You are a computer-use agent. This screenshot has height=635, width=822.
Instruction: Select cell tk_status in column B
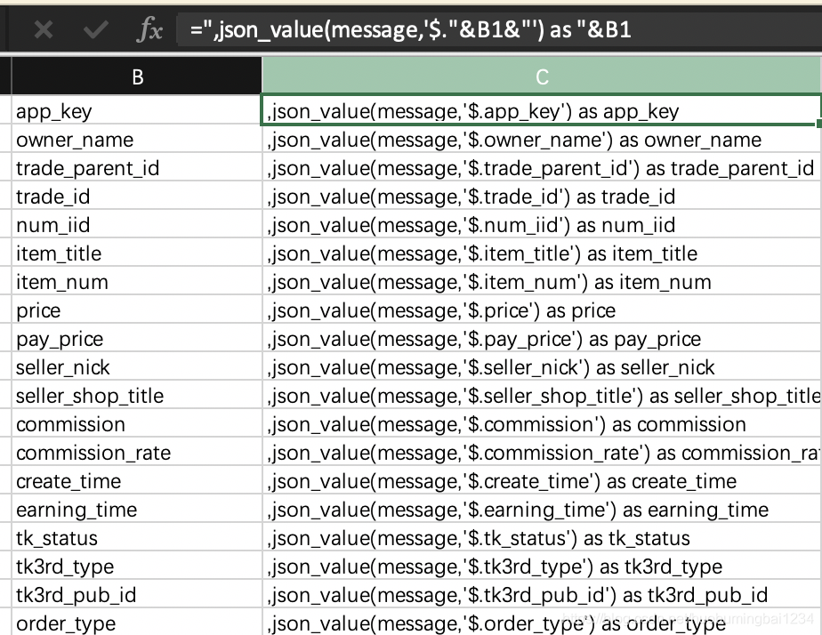[137, 537]
